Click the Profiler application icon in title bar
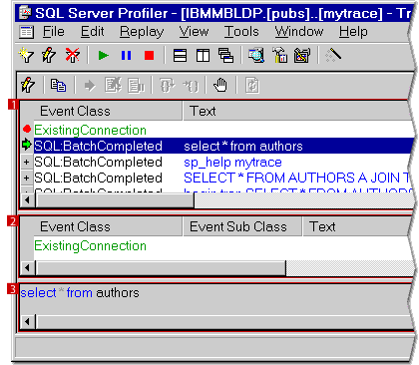Image resolution: width=419 pixels, height=365 pixels. [25, 12]
